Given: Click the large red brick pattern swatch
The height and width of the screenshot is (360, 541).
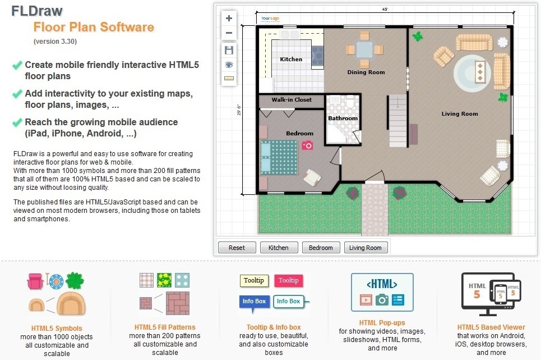Looking at the screenshot, I should click(178, 303).
